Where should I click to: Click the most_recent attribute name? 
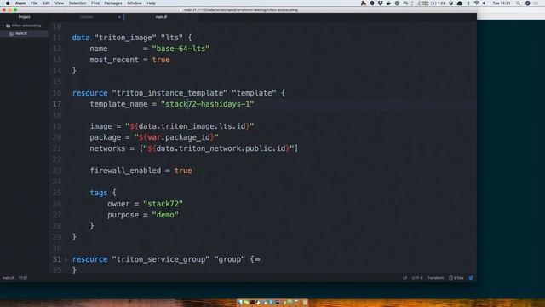(x=114, y=60)
